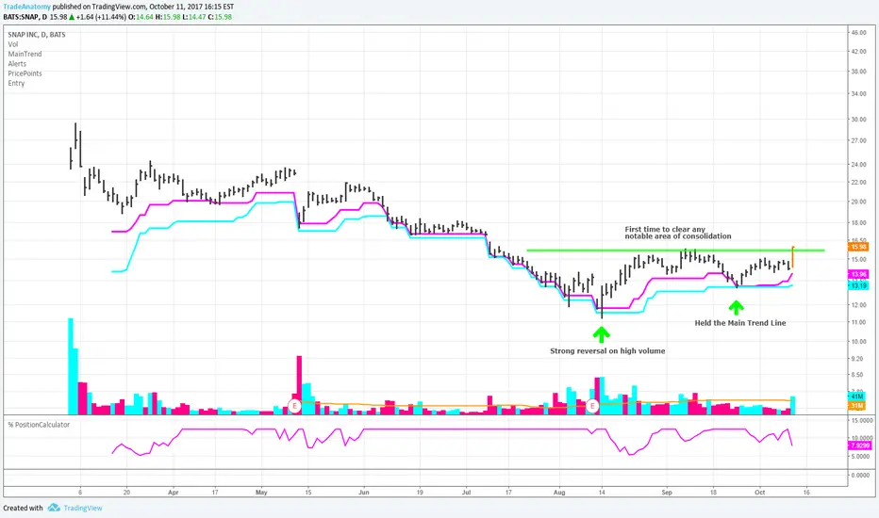Click the May earnings E marker
The width and height of the screenshot is (879, 518).
pos(294,406)
